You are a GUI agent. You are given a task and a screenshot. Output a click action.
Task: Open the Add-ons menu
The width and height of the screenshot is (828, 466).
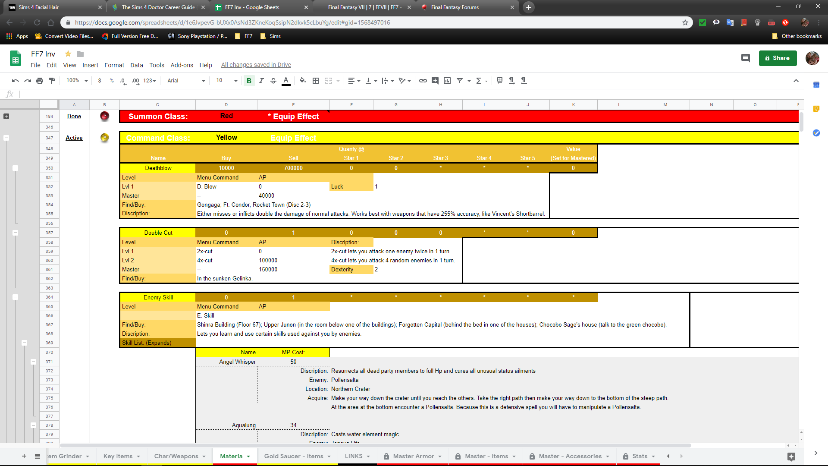point(182,65)
